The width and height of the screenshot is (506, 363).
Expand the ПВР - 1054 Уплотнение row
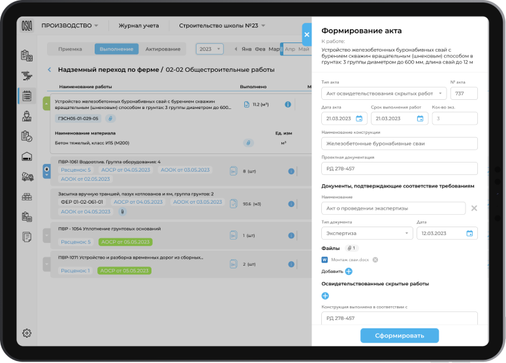click(x=46, y=235)
